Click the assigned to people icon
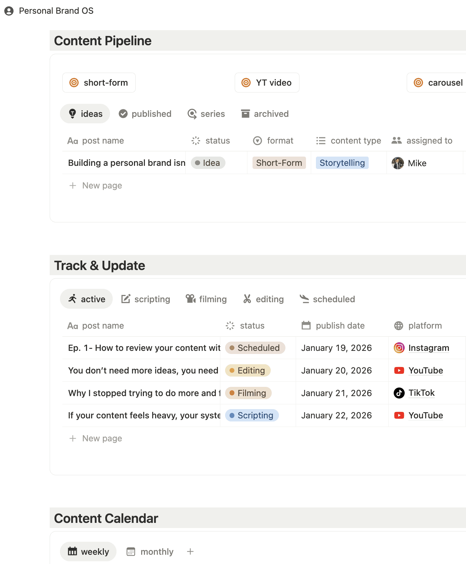The height and width of the screenshot is (564, 466). click(x=396, y=140)
